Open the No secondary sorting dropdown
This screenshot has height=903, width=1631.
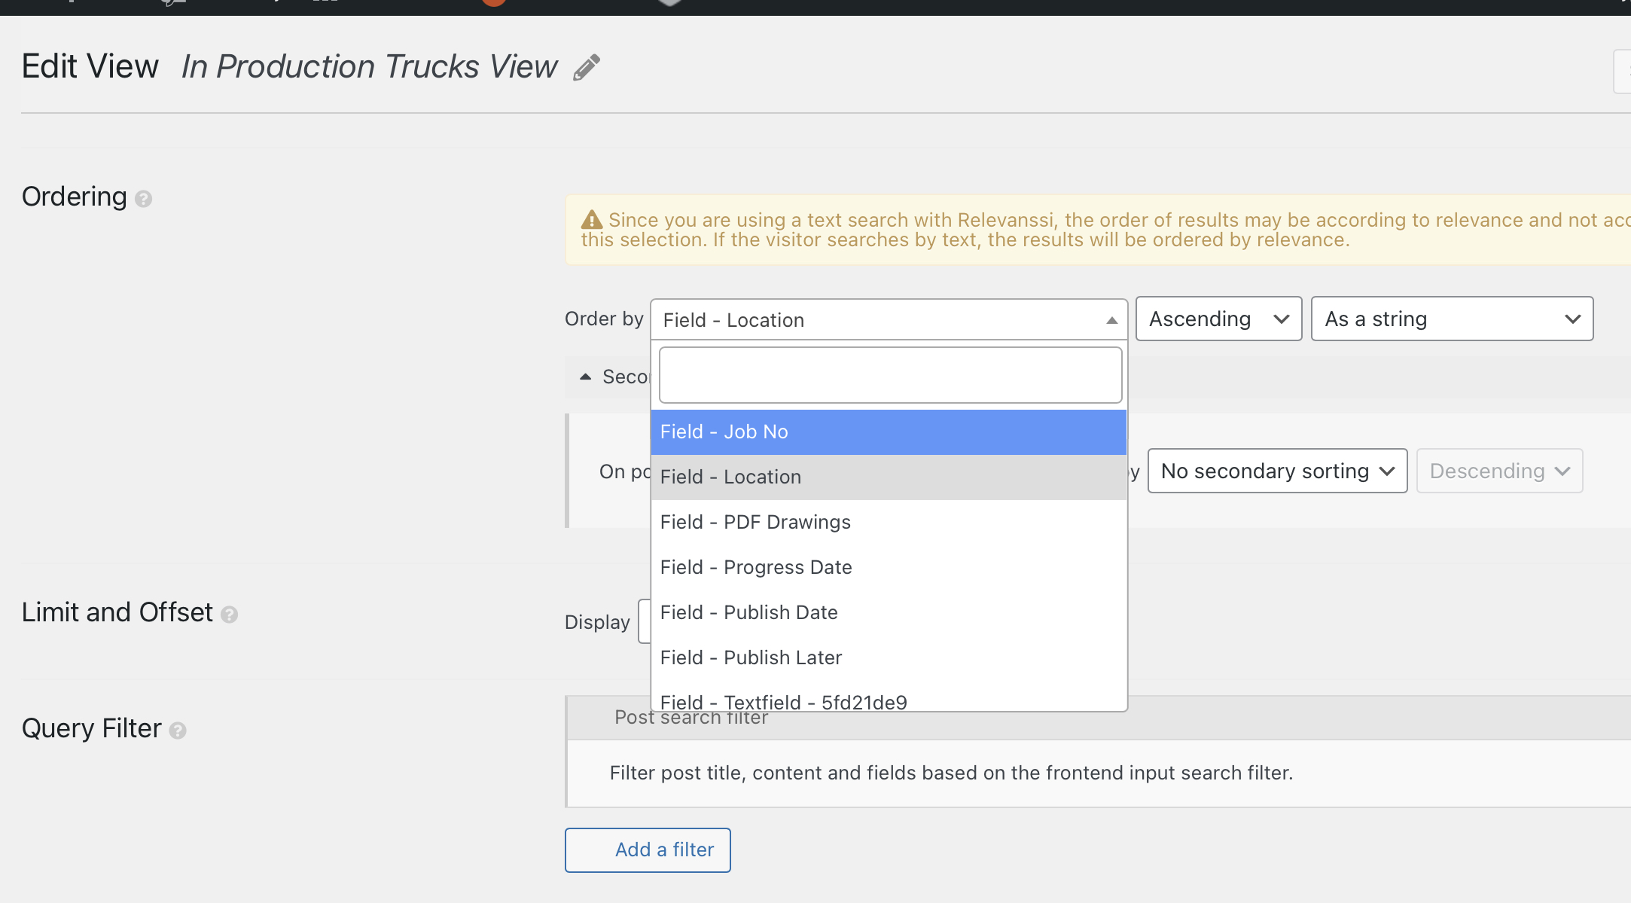[1277, 471]
